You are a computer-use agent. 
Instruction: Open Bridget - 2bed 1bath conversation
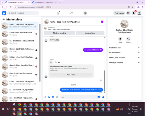20,58
